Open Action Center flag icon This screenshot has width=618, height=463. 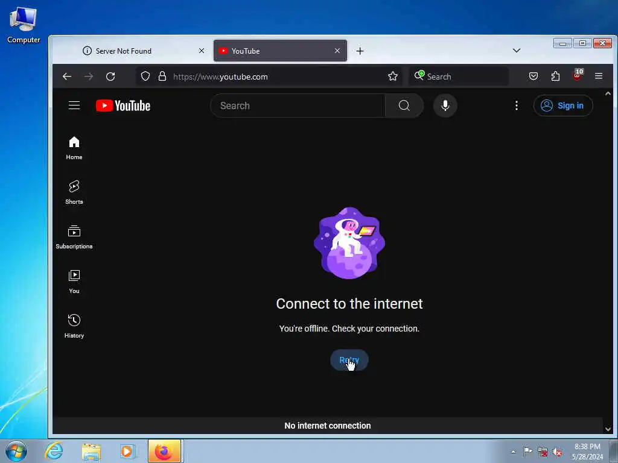527,452
